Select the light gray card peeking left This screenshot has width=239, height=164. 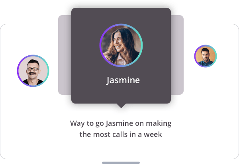coord(65,55)
